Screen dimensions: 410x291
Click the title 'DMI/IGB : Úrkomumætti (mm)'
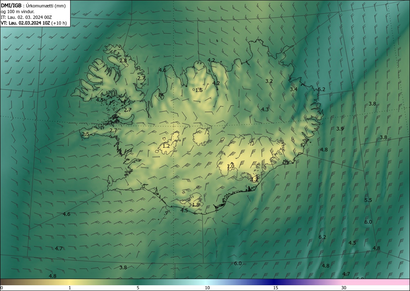[x=33, y=5]
